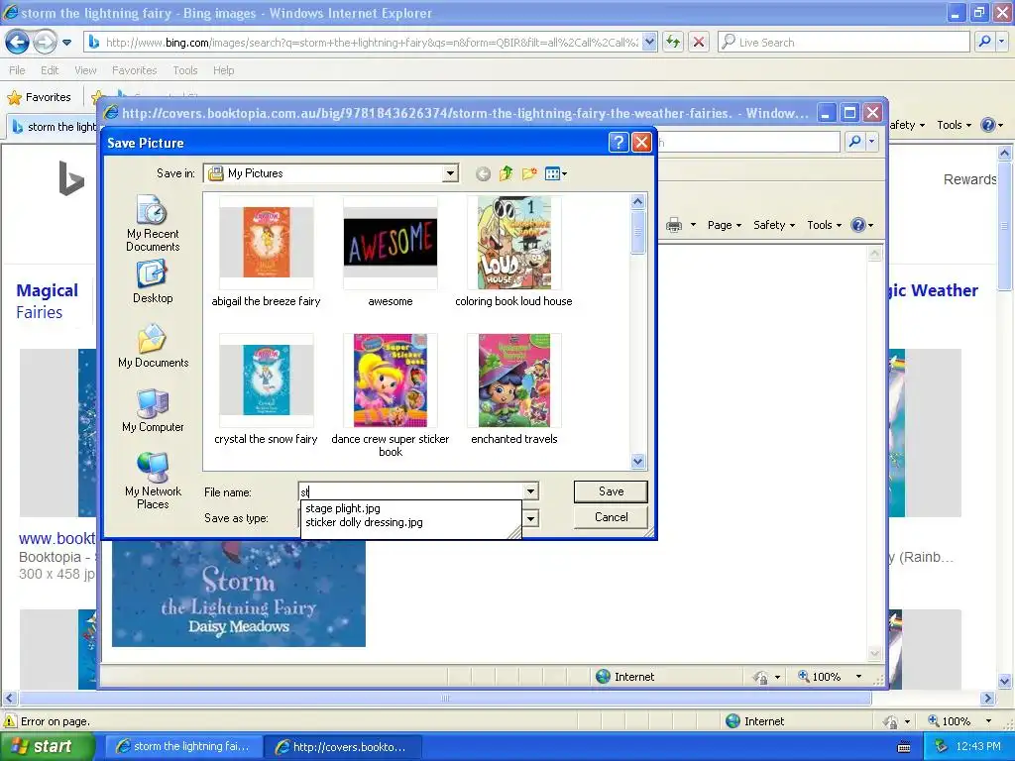Click the Help icon in booktopia window toolbar
Image resolution: width=1015 pixels, height=761 pixels.
859,225
